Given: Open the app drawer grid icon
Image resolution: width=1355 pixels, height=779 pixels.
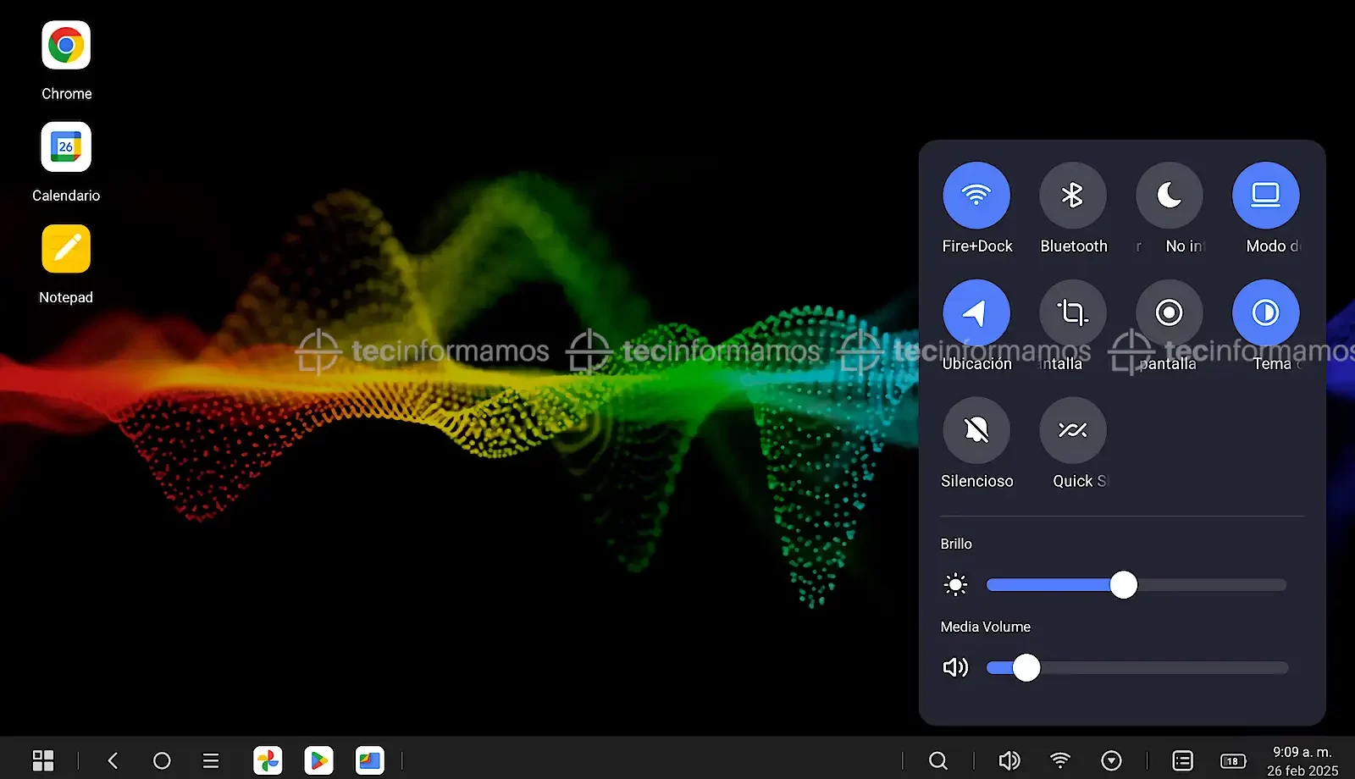Looking at the screenshot, I should coord(43,760).
